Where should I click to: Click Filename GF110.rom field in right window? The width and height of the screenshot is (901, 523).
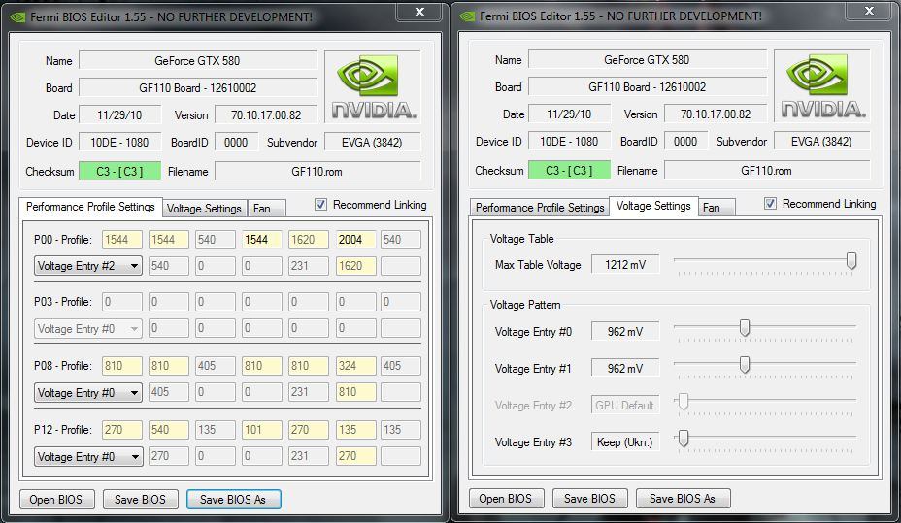coord(767,170)
